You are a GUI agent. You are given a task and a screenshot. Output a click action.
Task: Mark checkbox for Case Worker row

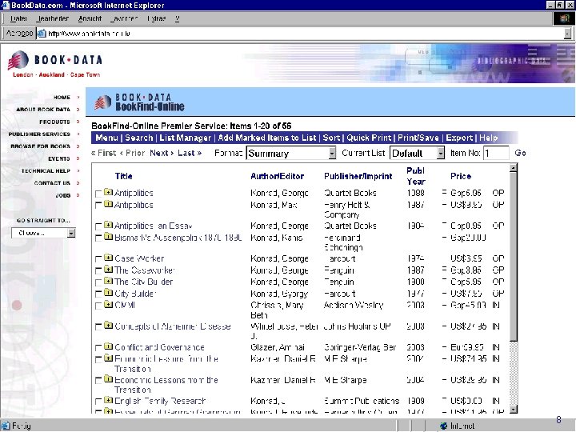pyautogui.click(x=98, y=259)
